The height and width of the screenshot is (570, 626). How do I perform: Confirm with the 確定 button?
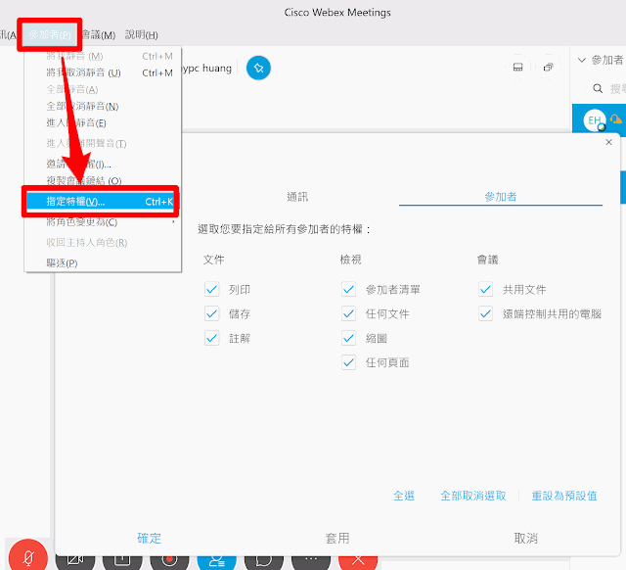(149, 538)
